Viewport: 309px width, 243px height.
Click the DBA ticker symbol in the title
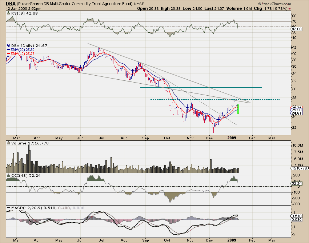(11, 4)
